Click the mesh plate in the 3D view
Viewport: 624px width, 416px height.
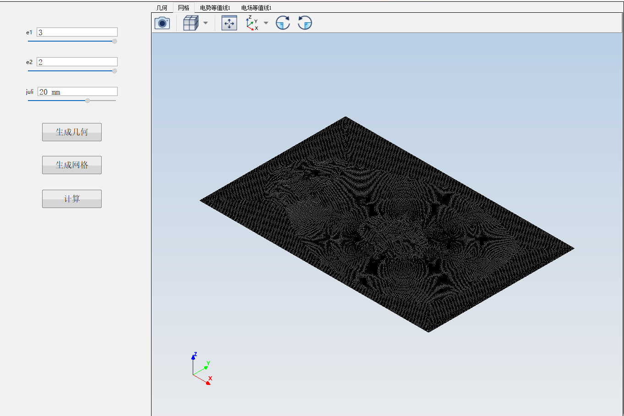pyautogui.click(x=387, y=224)
